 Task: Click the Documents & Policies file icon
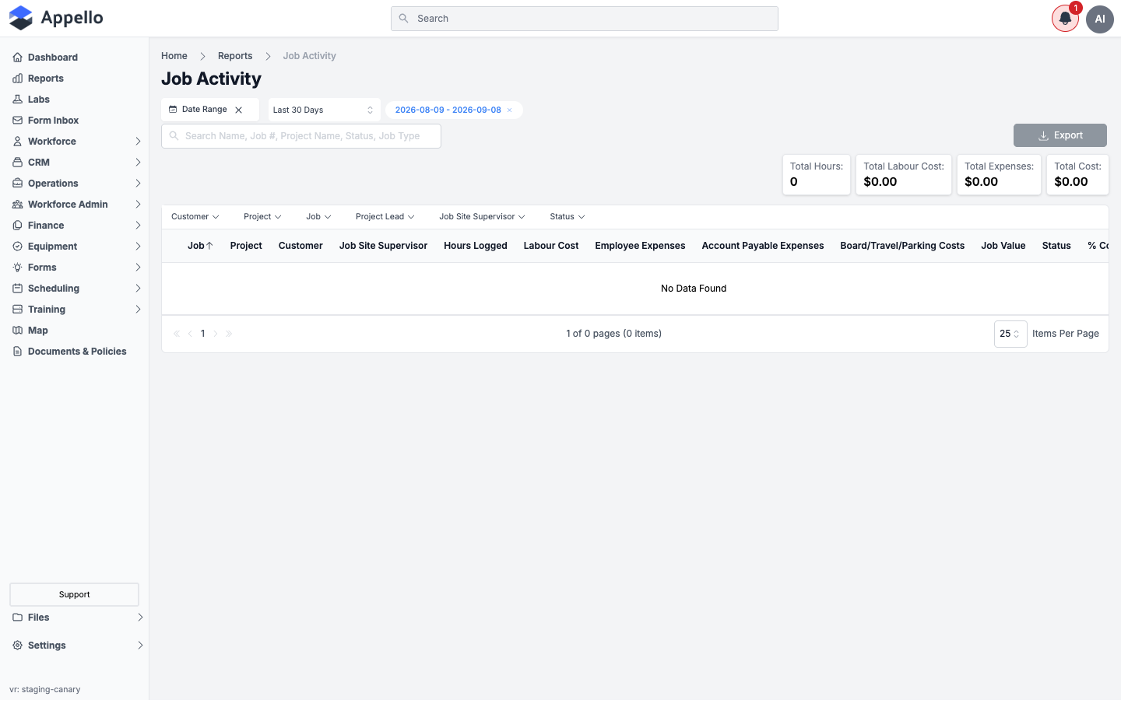click(x=17, y=352)
